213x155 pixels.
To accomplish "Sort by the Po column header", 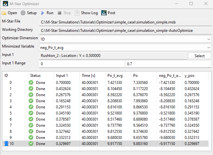I will click(135, 76).
